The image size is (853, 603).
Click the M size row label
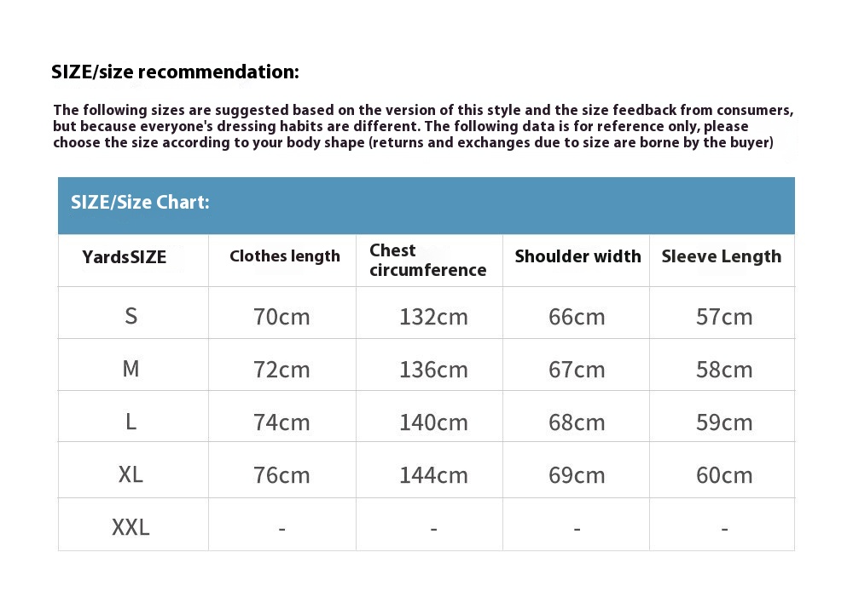pos(131,369)
